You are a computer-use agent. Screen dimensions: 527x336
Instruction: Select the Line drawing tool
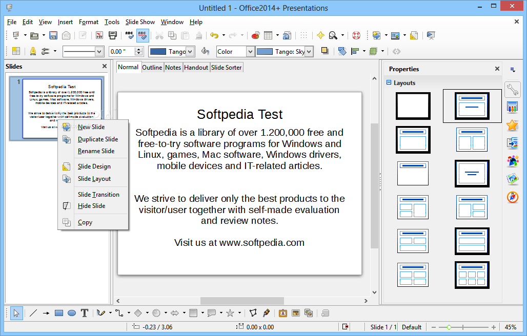[33, 313]
